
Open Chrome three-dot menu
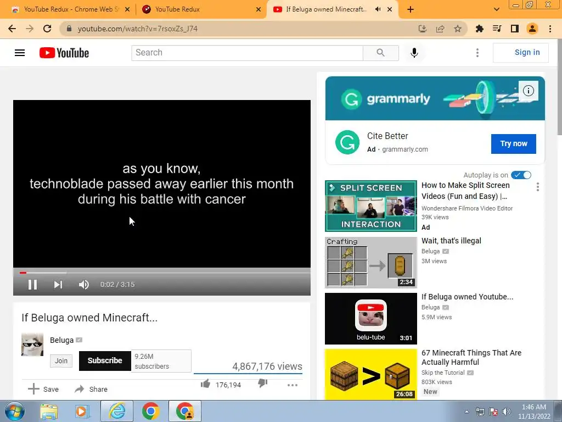(x=550, y=29)
